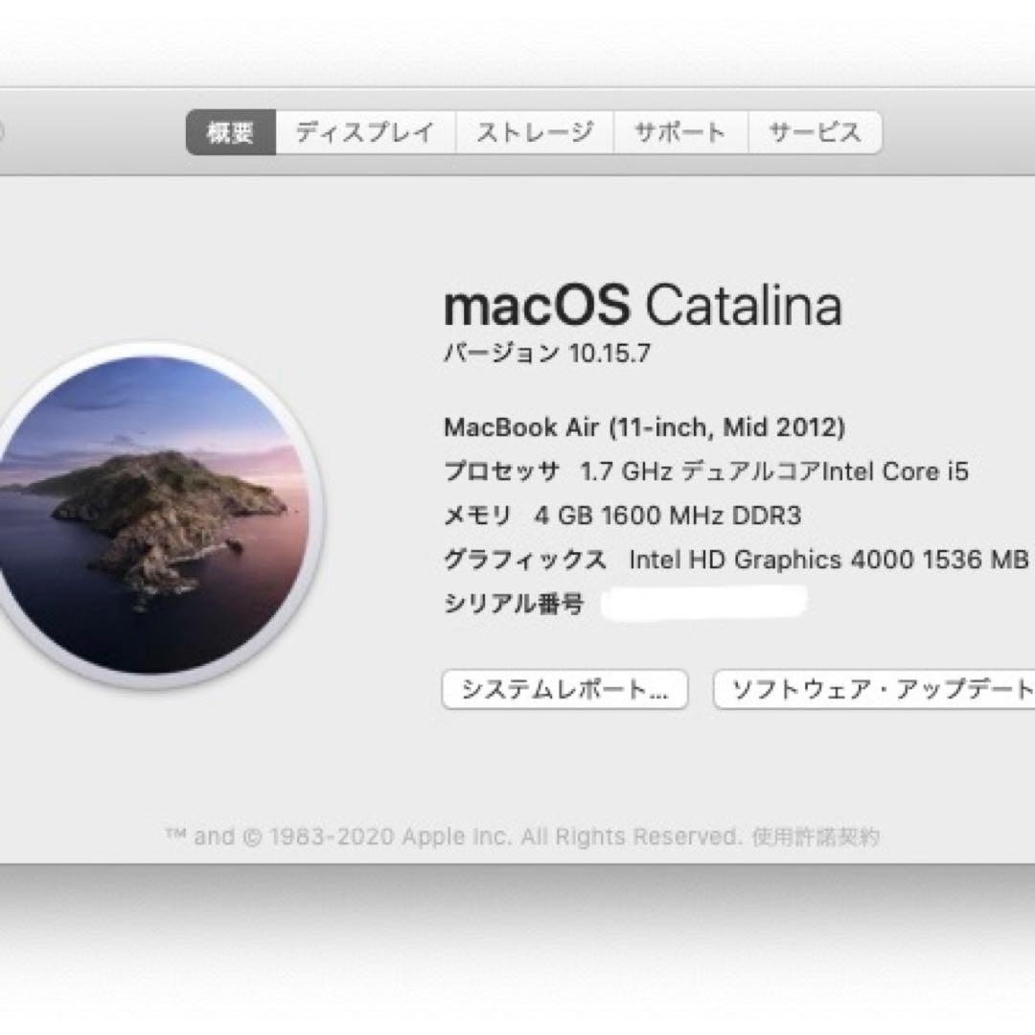
Task: Select the MacBook Air model name text
Action: pyautogui.click(x=644, y=428)
